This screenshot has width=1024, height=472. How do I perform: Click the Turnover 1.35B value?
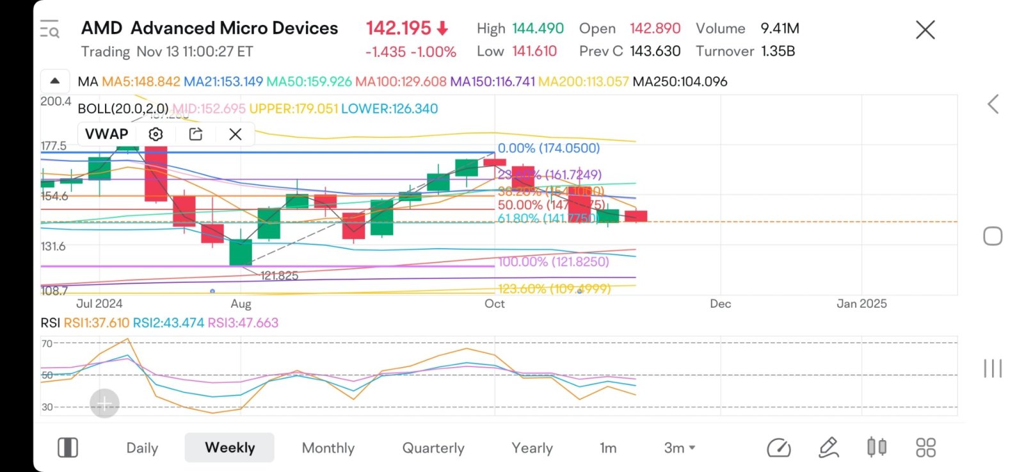coord(778,51)
